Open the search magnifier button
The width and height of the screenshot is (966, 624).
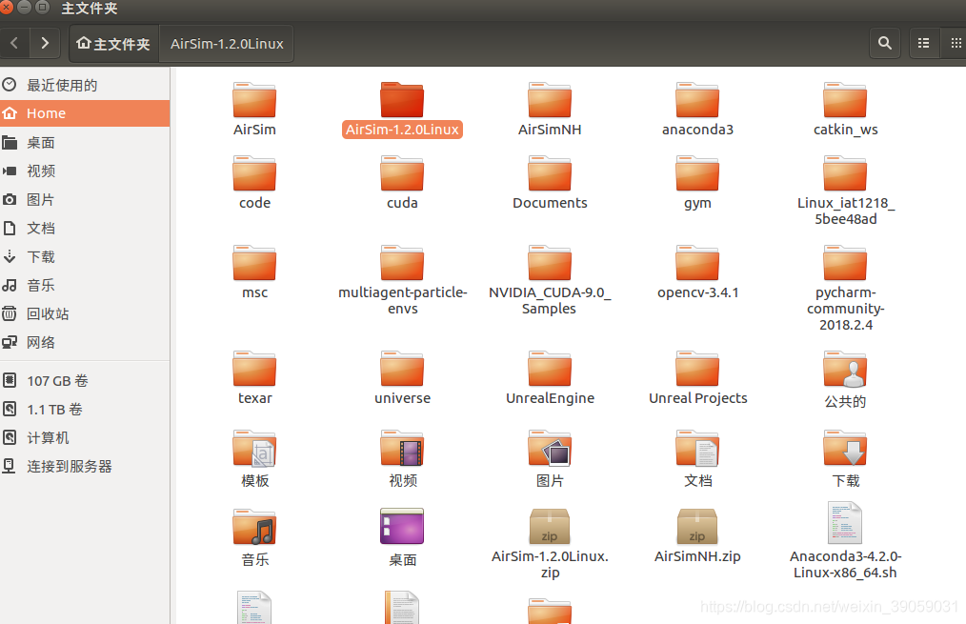point(885,43)
